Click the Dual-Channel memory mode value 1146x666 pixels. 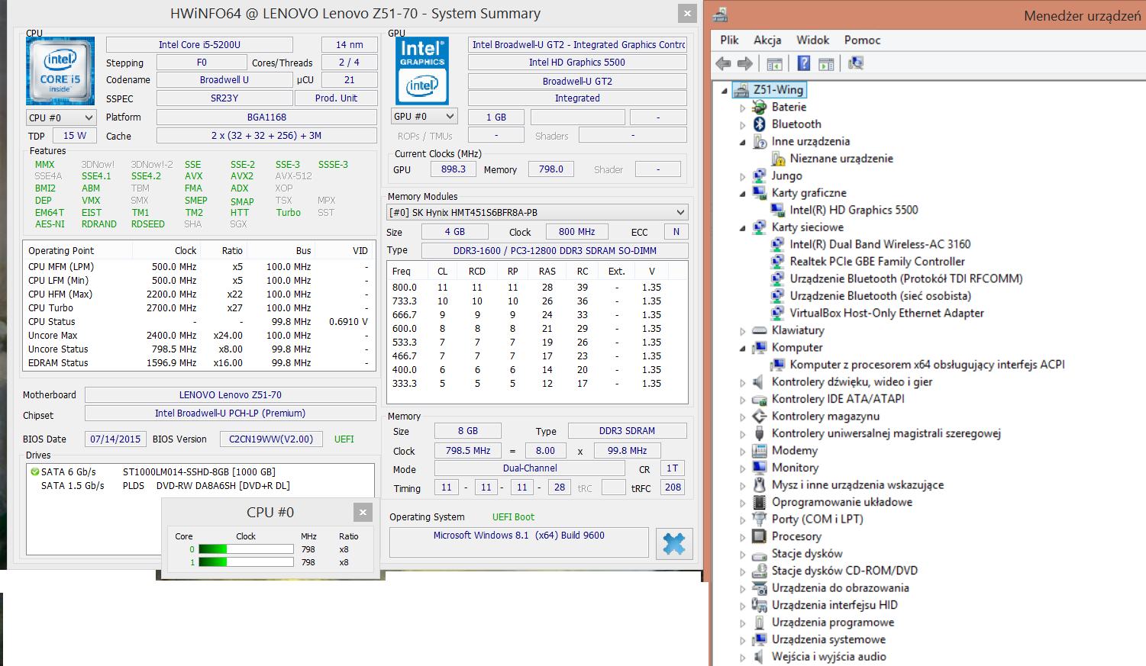(530, 468)
